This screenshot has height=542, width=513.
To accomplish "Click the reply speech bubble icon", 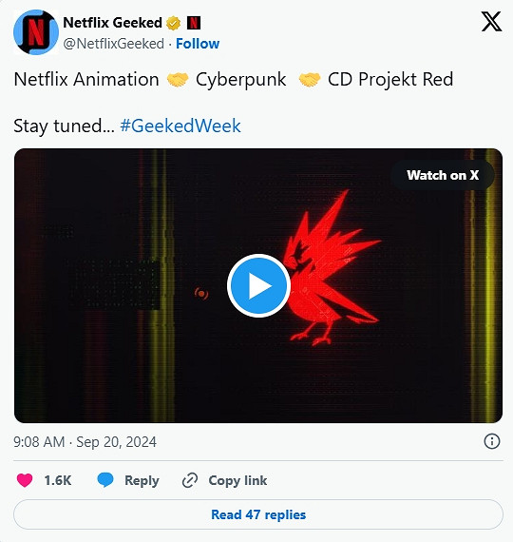I will click(x=105, y=480).
